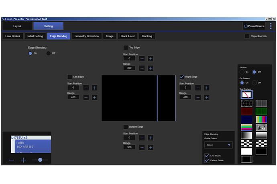Turn Edge Blending off
277x184 pixels.
(49, 53)
